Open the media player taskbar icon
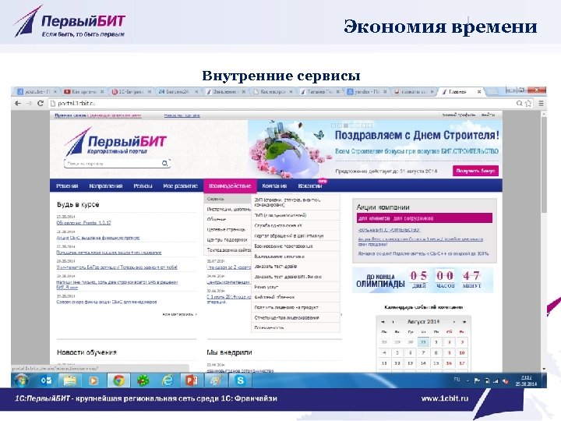The height and width of the screenshot is (421, 561). tap(93, 380)
